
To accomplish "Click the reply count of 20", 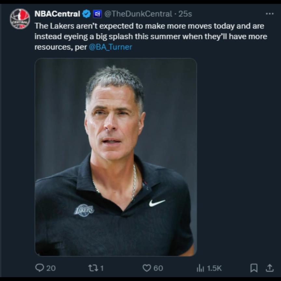I will (51, 268).
